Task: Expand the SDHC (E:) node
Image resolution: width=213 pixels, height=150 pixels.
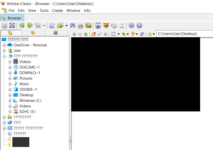Action: click(x=10, y=112)
